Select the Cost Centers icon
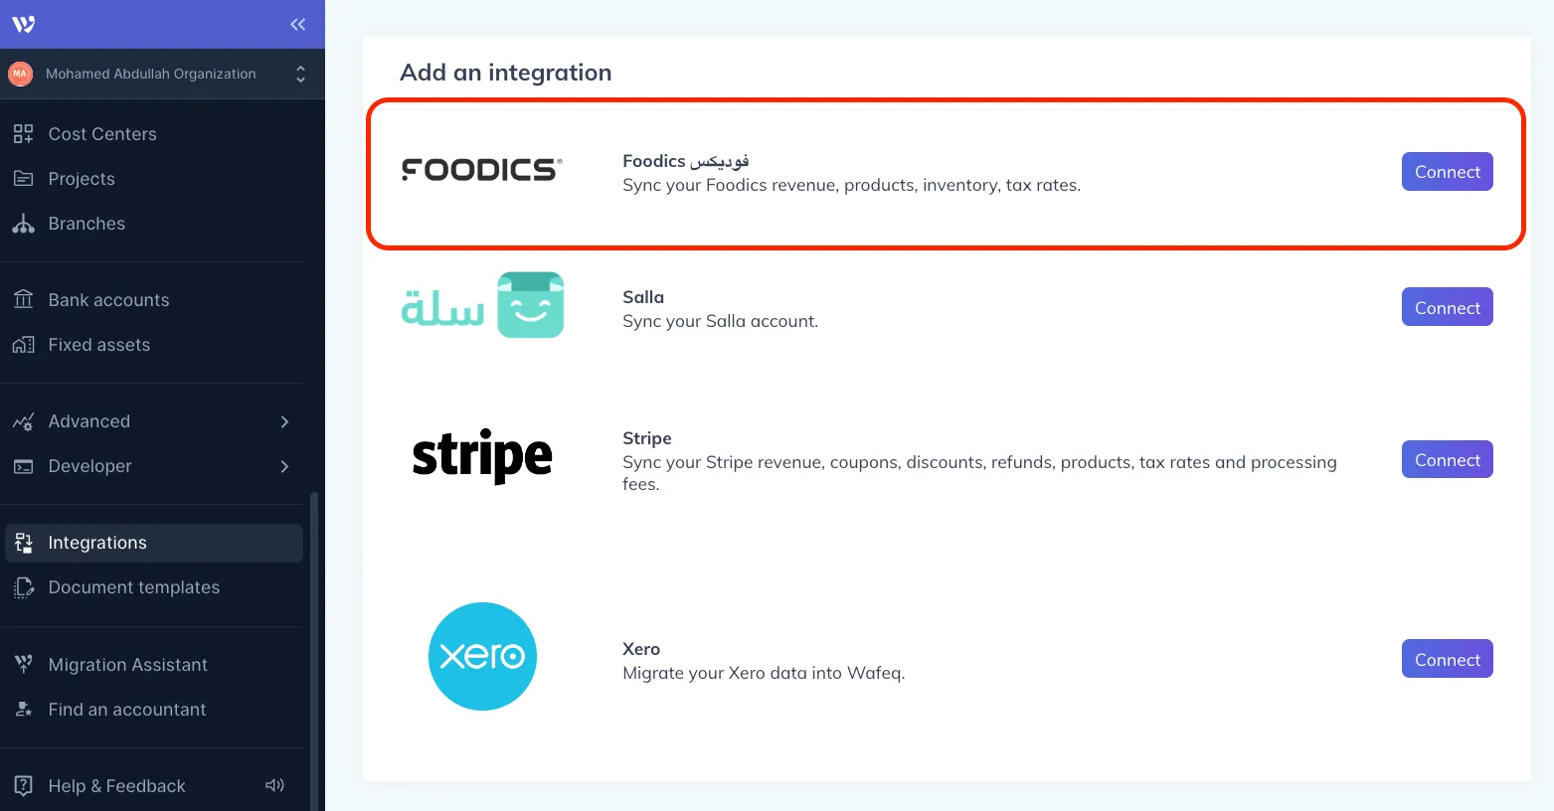The height and width of the screenshot is (811, 1554). [24, 132]
